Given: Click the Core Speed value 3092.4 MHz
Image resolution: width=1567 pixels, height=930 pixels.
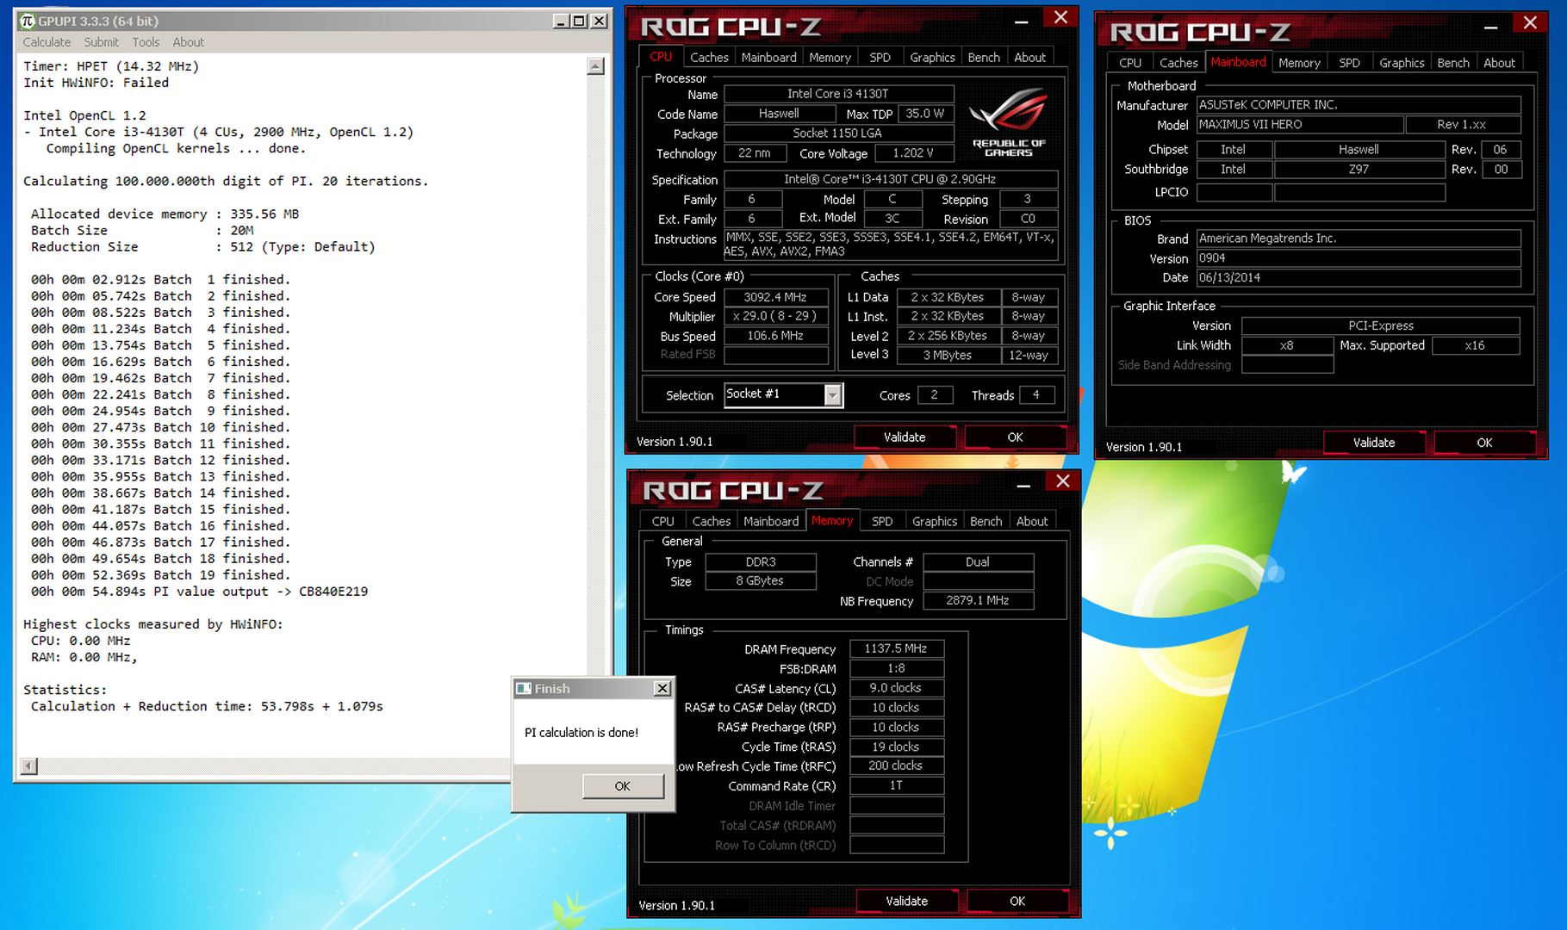Looking at the screenshot, I should [775, 297].
